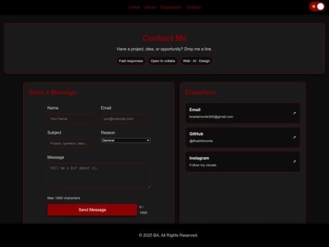Click the 'Have a project, idea' tagline

[164, 49]
